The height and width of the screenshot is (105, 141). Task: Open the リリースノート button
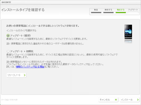click(16, 75)
